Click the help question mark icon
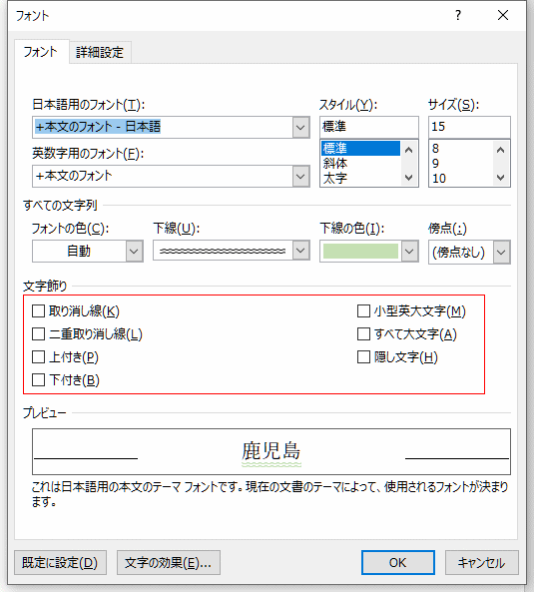The image size is (534, 592). [458, 16]
